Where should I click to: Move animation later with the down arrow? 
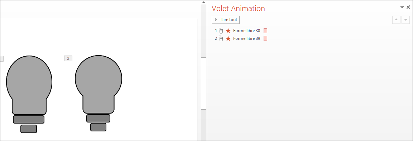click(405, 20)
